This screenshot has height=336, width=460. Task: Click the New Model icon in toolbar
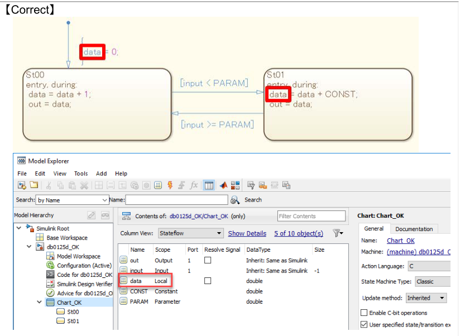pos(22,185)
